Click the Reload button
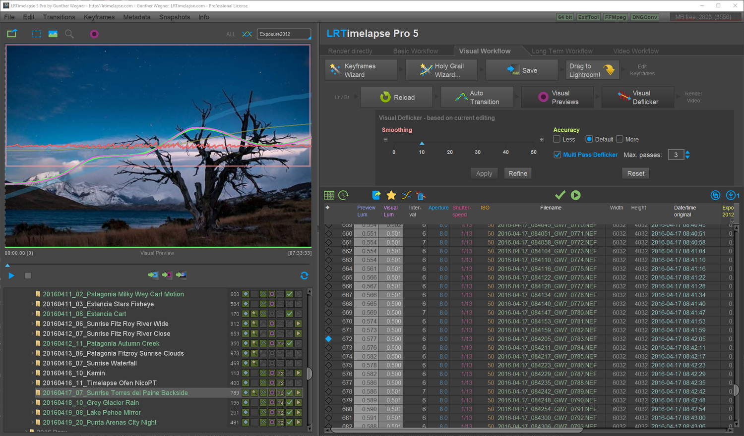This screenshot has height=436, width=744. tap(397, 98)
